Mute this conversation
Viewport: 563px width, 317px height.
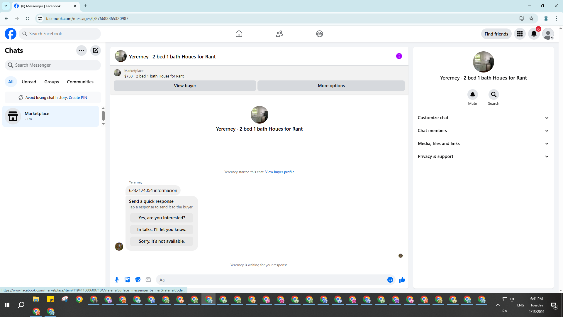(x=472, y=95)
